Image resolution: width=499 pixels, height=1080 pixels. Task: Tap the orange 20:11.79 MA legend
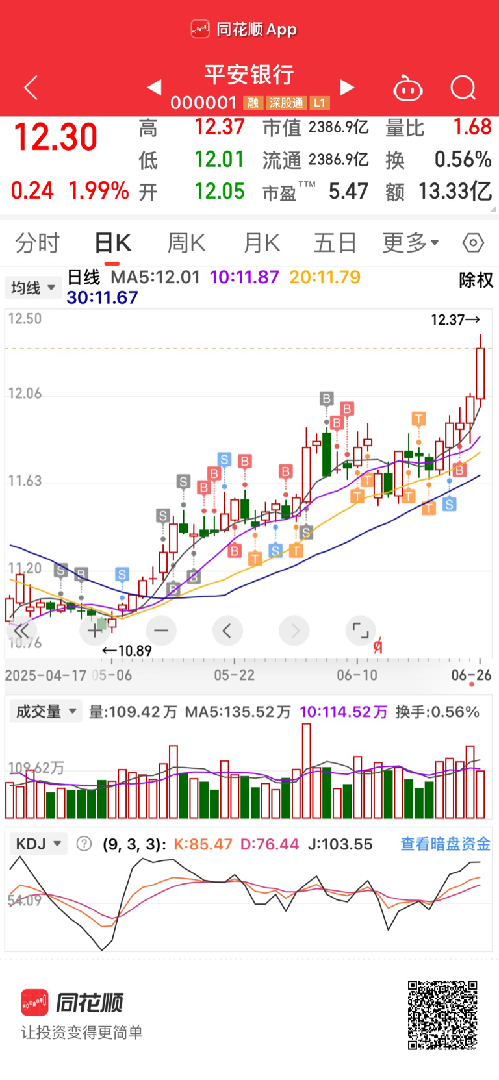(x=325, y=277)
